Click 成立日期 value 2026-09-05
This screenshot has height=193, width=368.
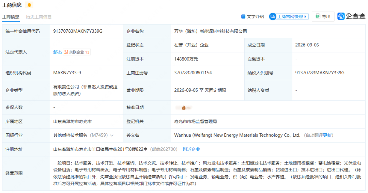coord(307,45)
